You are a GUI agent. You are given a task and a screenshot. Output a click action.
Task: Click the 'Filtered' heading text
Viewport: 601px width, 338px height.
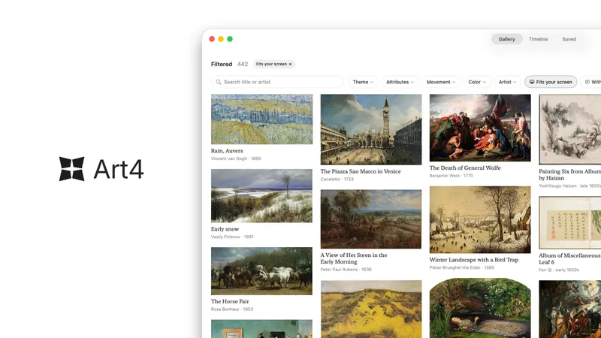222,64
